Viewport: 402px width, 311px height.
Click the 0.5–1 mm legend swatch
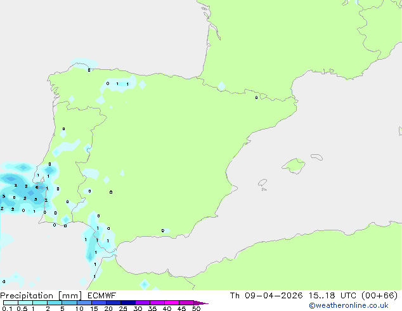25,303
